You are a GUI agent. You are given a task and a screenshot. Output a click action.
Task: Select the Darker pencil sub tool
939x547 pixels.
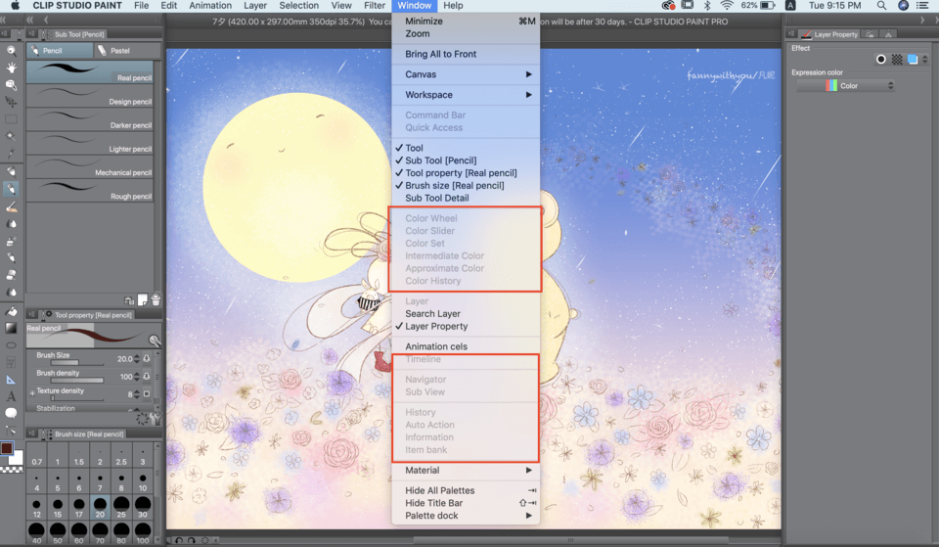click(90, 119)
